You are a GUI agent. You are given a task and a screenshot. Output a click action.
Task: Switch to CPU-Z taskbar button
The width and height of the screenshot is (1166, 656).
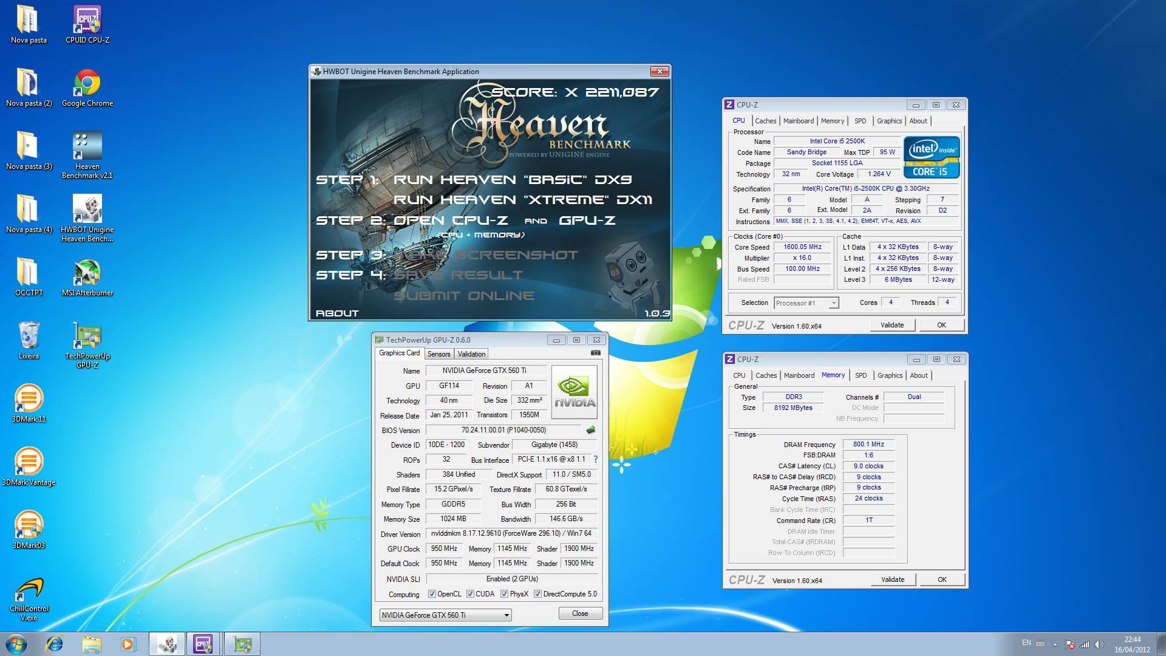[204, 644]
